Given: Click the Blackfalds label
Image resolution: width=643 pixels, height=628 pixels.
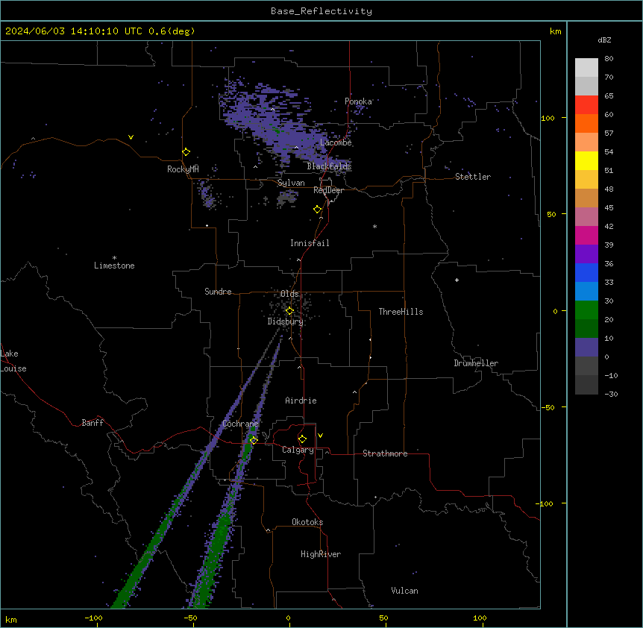Looking at the screenshot, I should tap(329, 166).
